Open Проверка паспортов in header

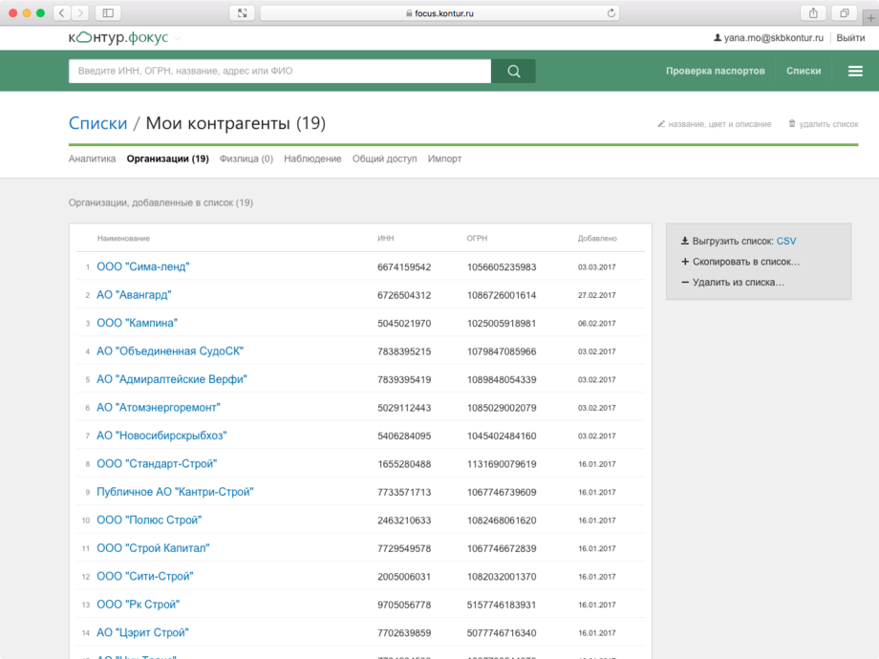click(x=715, y=71)
